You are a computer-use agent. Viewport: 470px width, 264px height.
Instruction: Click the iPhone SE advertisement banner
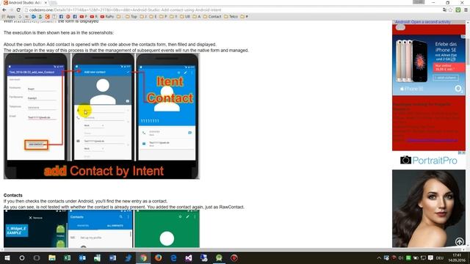pyautogui.click(x=429, y=65)
